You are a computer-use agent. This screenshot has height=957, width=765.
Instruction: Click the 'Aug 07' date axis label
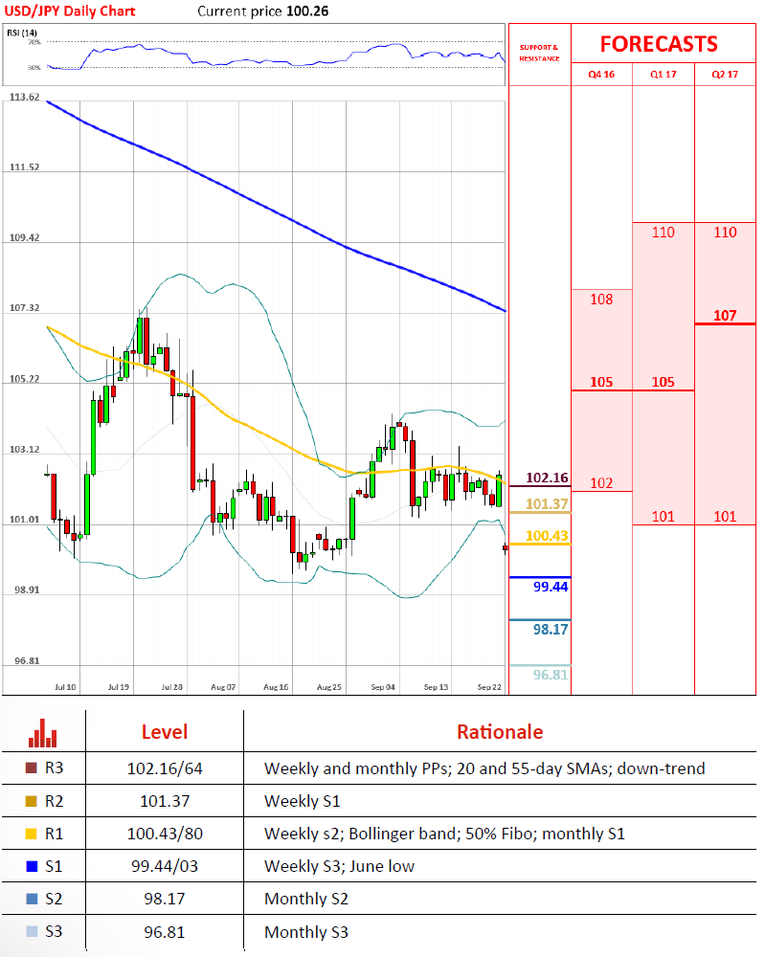click(223, 687)
